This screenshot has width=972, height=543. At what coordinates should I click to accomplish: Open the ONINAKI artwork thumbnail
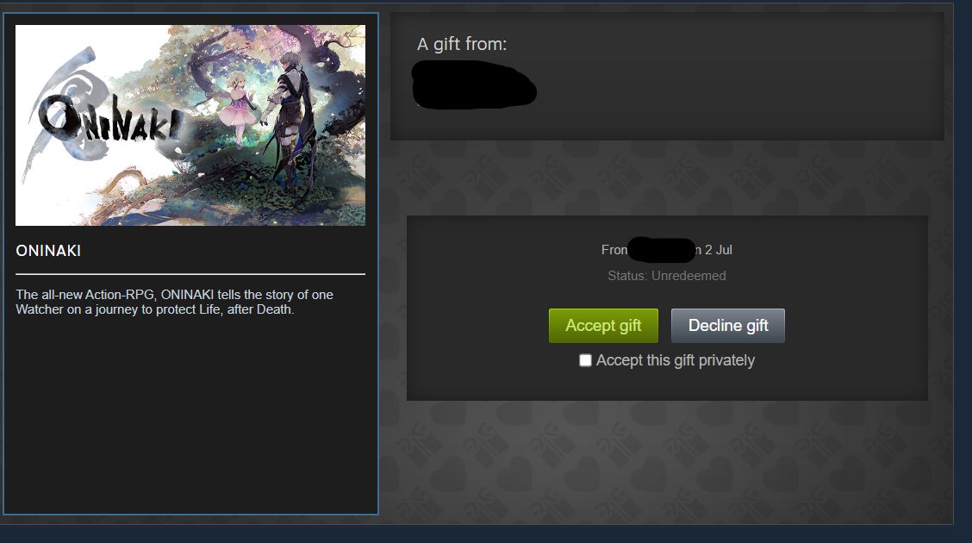[190, 125]
